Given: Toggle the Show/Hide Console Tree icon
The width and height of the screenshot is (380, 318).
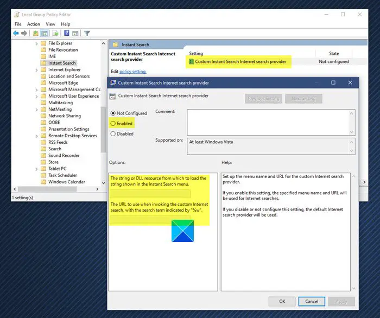Looking at the screenshot, I should (45, 33).
